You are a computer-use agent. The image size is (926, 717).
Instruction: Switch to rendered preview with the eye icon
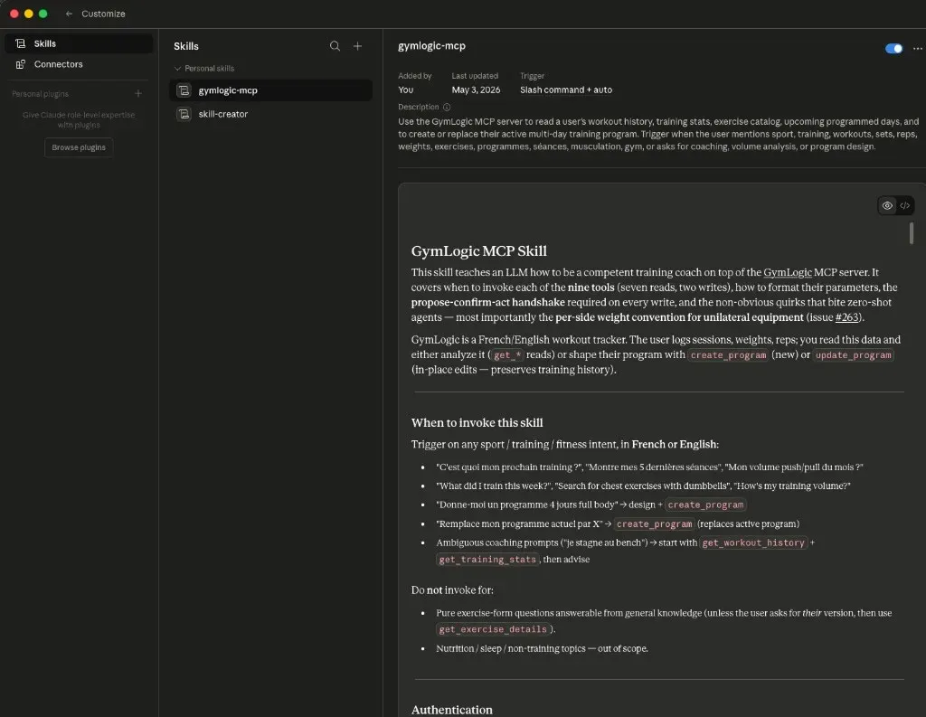tap(887, 205)
